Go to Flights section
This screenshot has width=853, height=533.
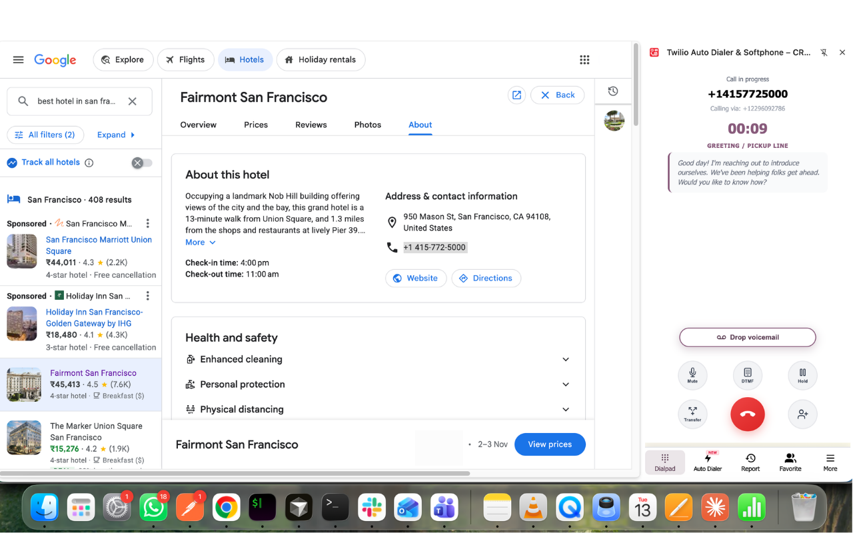(186, 60)
